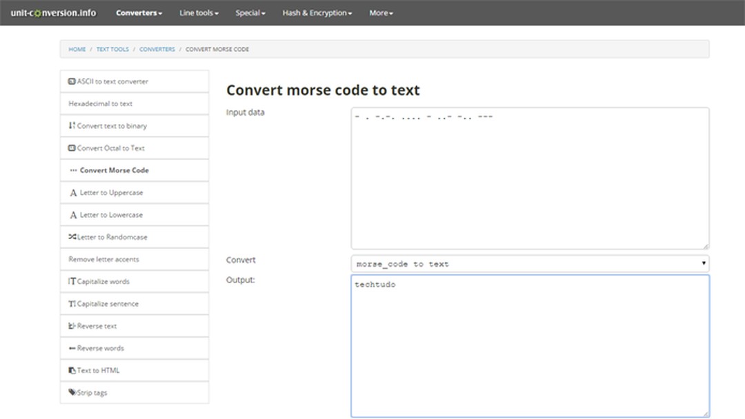
Task: Click the IT icon for Capitalize words
Action: pos(71,281)
